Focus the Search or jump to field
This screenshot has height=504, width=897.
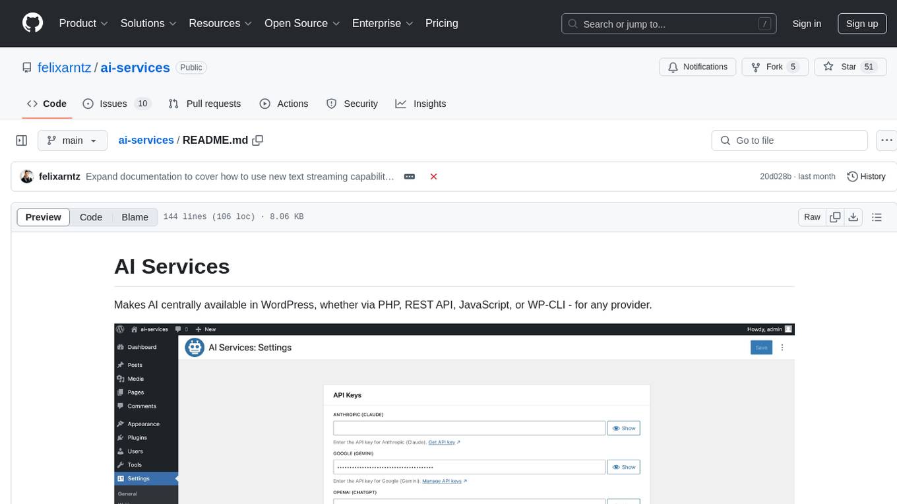670,24
